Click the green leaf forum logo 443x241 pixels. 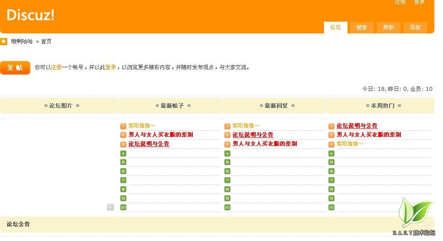tap(415, 214)
